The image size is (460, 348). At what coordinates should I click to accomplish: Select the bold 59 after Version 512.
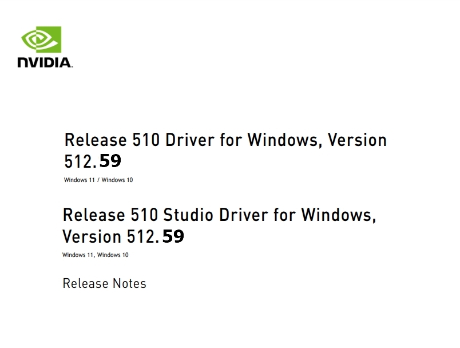pos(173,236)
